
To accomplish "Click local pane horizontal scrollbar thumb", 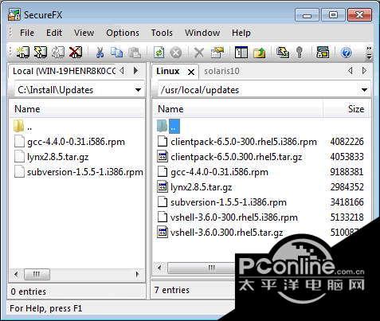I will 37,274.
